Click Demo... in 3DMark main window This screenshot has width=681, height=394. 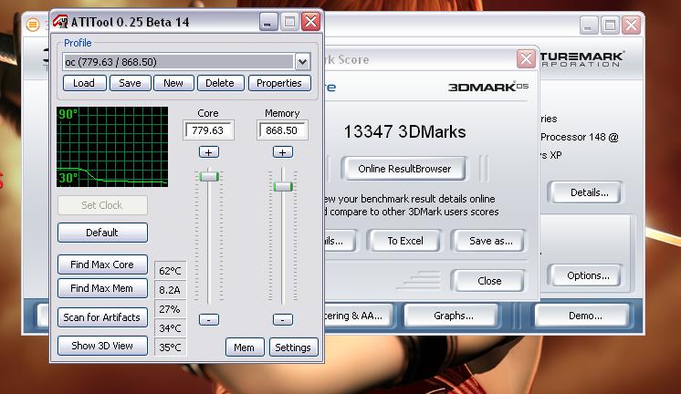tap(584, 316)
